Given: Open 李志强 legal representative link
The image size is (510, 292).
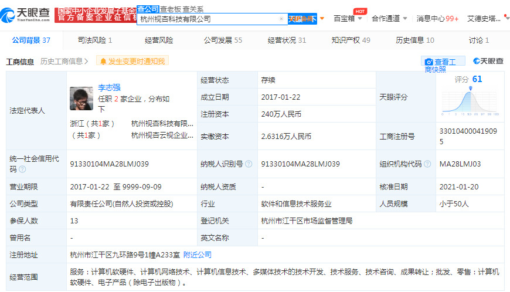Looking at the screenshot, I should tap(109, 87).
